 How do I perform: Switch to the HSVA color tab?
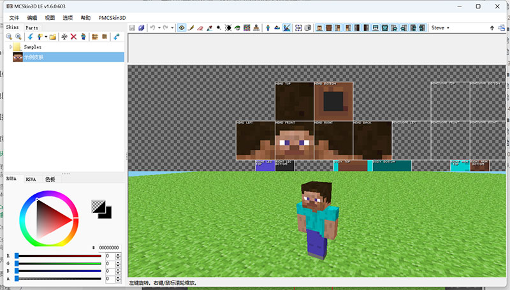pos(31,180)
